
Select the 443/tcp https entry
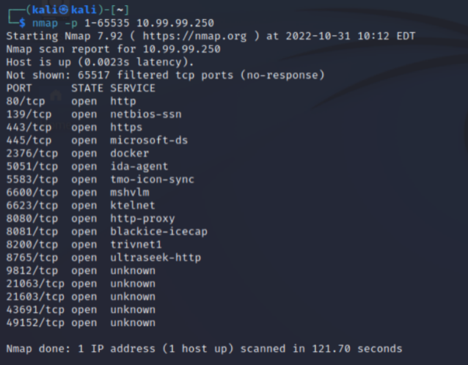[74, 128]
